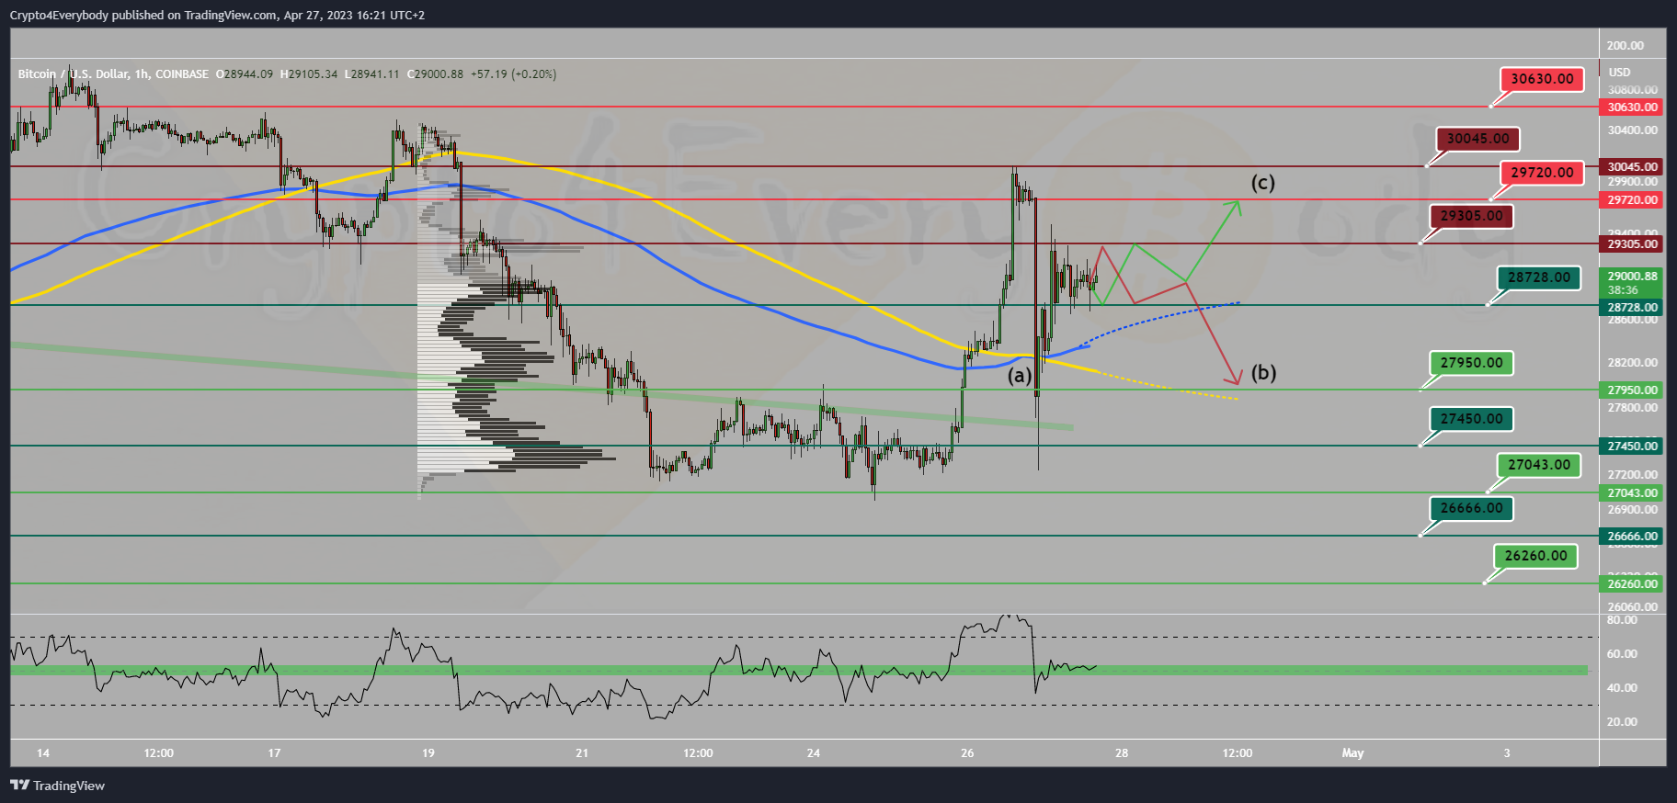This screenshot has width=1677, height=803.
Task: Click the (c) wave label
Action: pos(1262,183)
